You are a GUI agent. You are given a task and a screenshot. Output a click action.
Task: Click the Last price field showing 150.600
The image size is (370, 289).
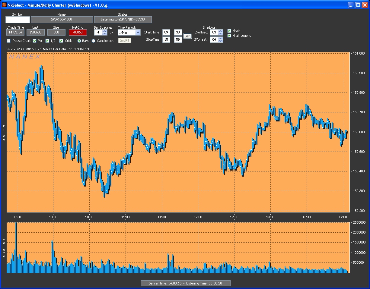36,32
